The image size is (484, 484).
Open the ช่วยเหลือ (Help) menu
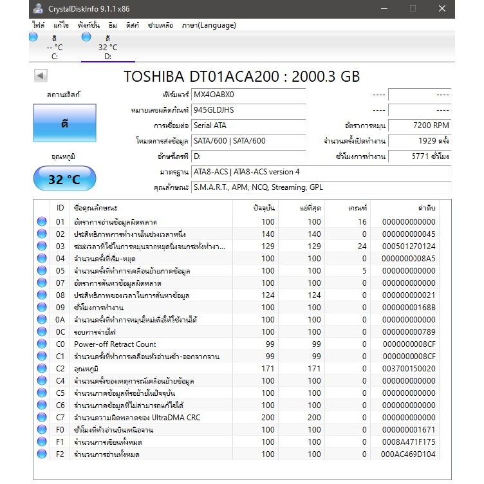point(161,25)
